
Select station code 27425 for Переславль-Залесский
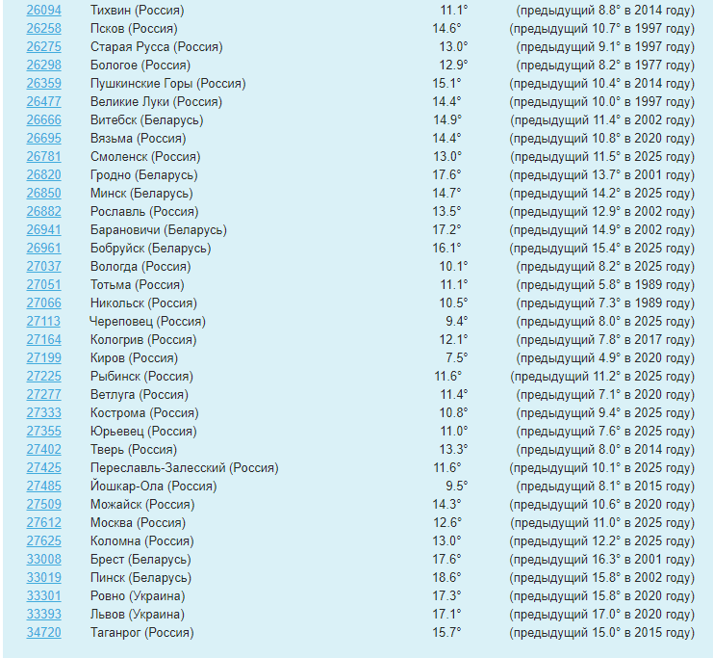[x=43, y=467]
